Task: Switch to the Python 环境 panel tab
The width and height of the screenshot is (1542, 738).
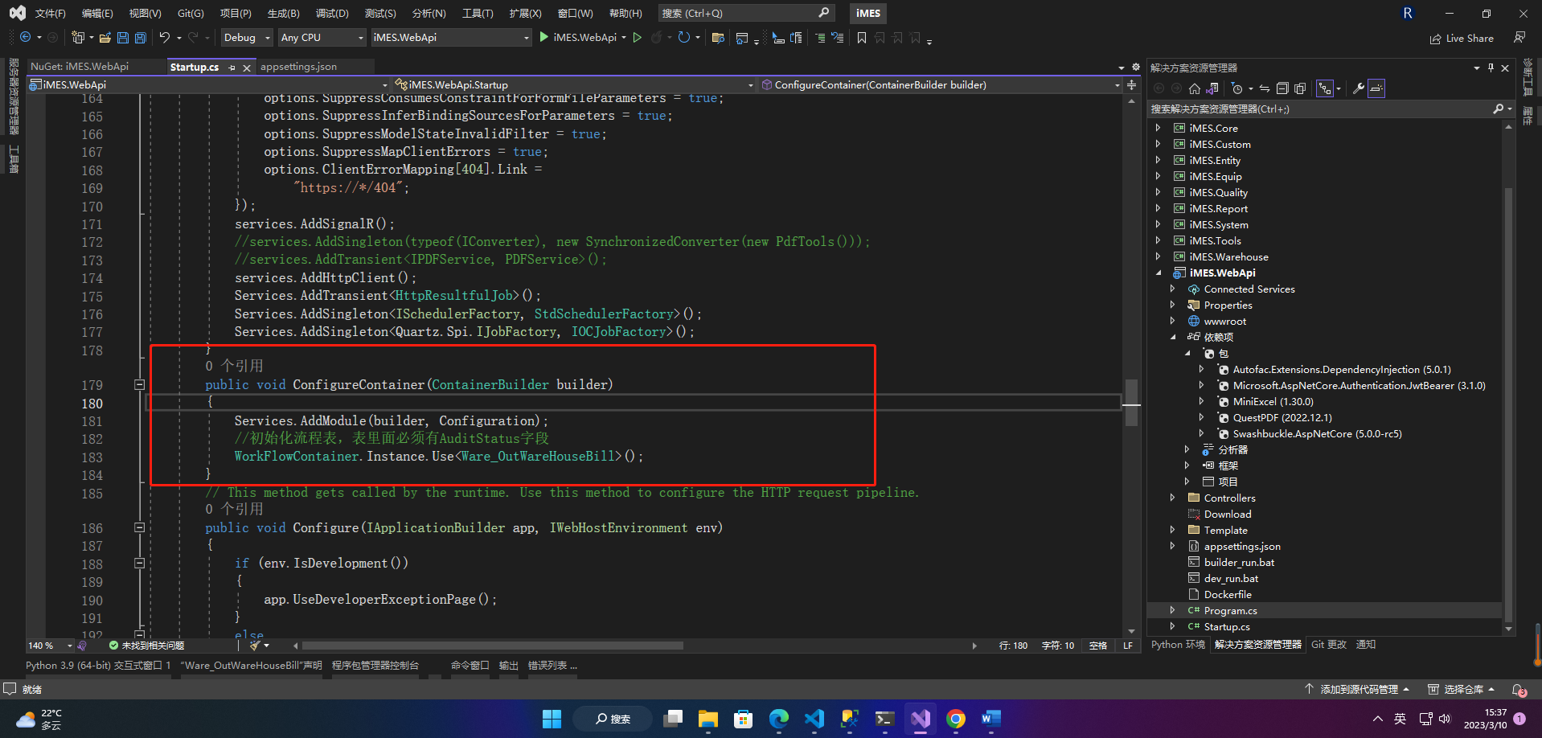Action: click(1178, 645)
